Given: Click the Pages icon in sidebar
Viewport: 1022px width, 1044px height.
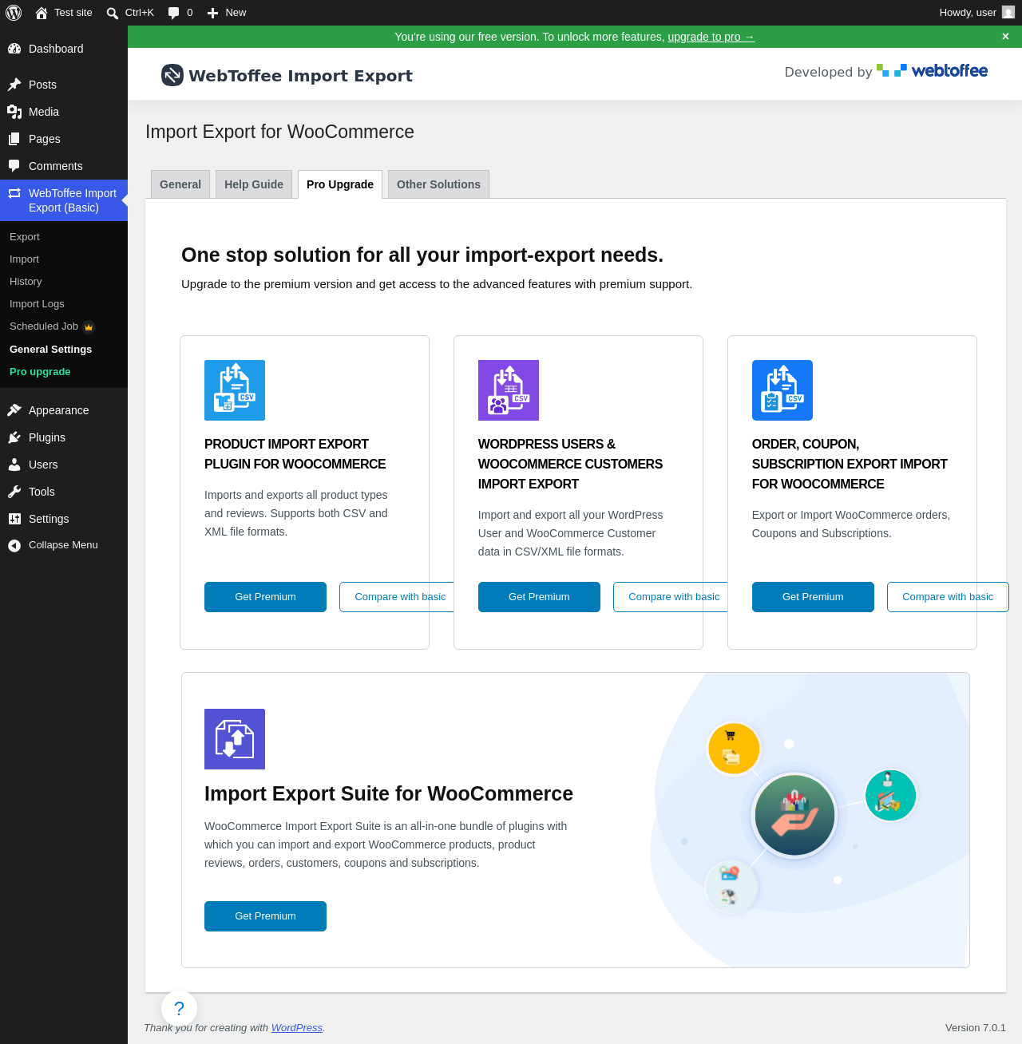Looking at the screenshot, I should point(14,139).
